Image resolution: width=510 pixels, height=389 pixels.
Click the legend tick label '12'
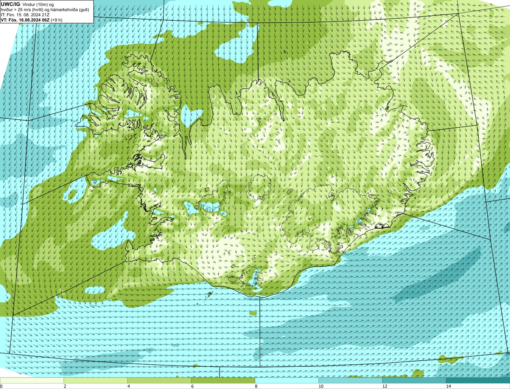(x=384, y=386)
